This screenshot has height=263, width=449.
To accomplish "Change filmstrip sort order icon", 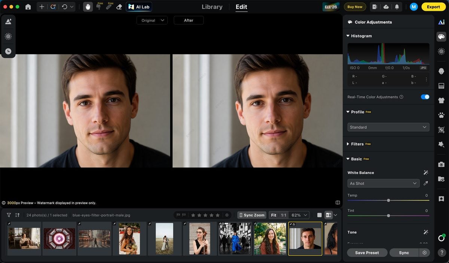I will pos(17,215).
